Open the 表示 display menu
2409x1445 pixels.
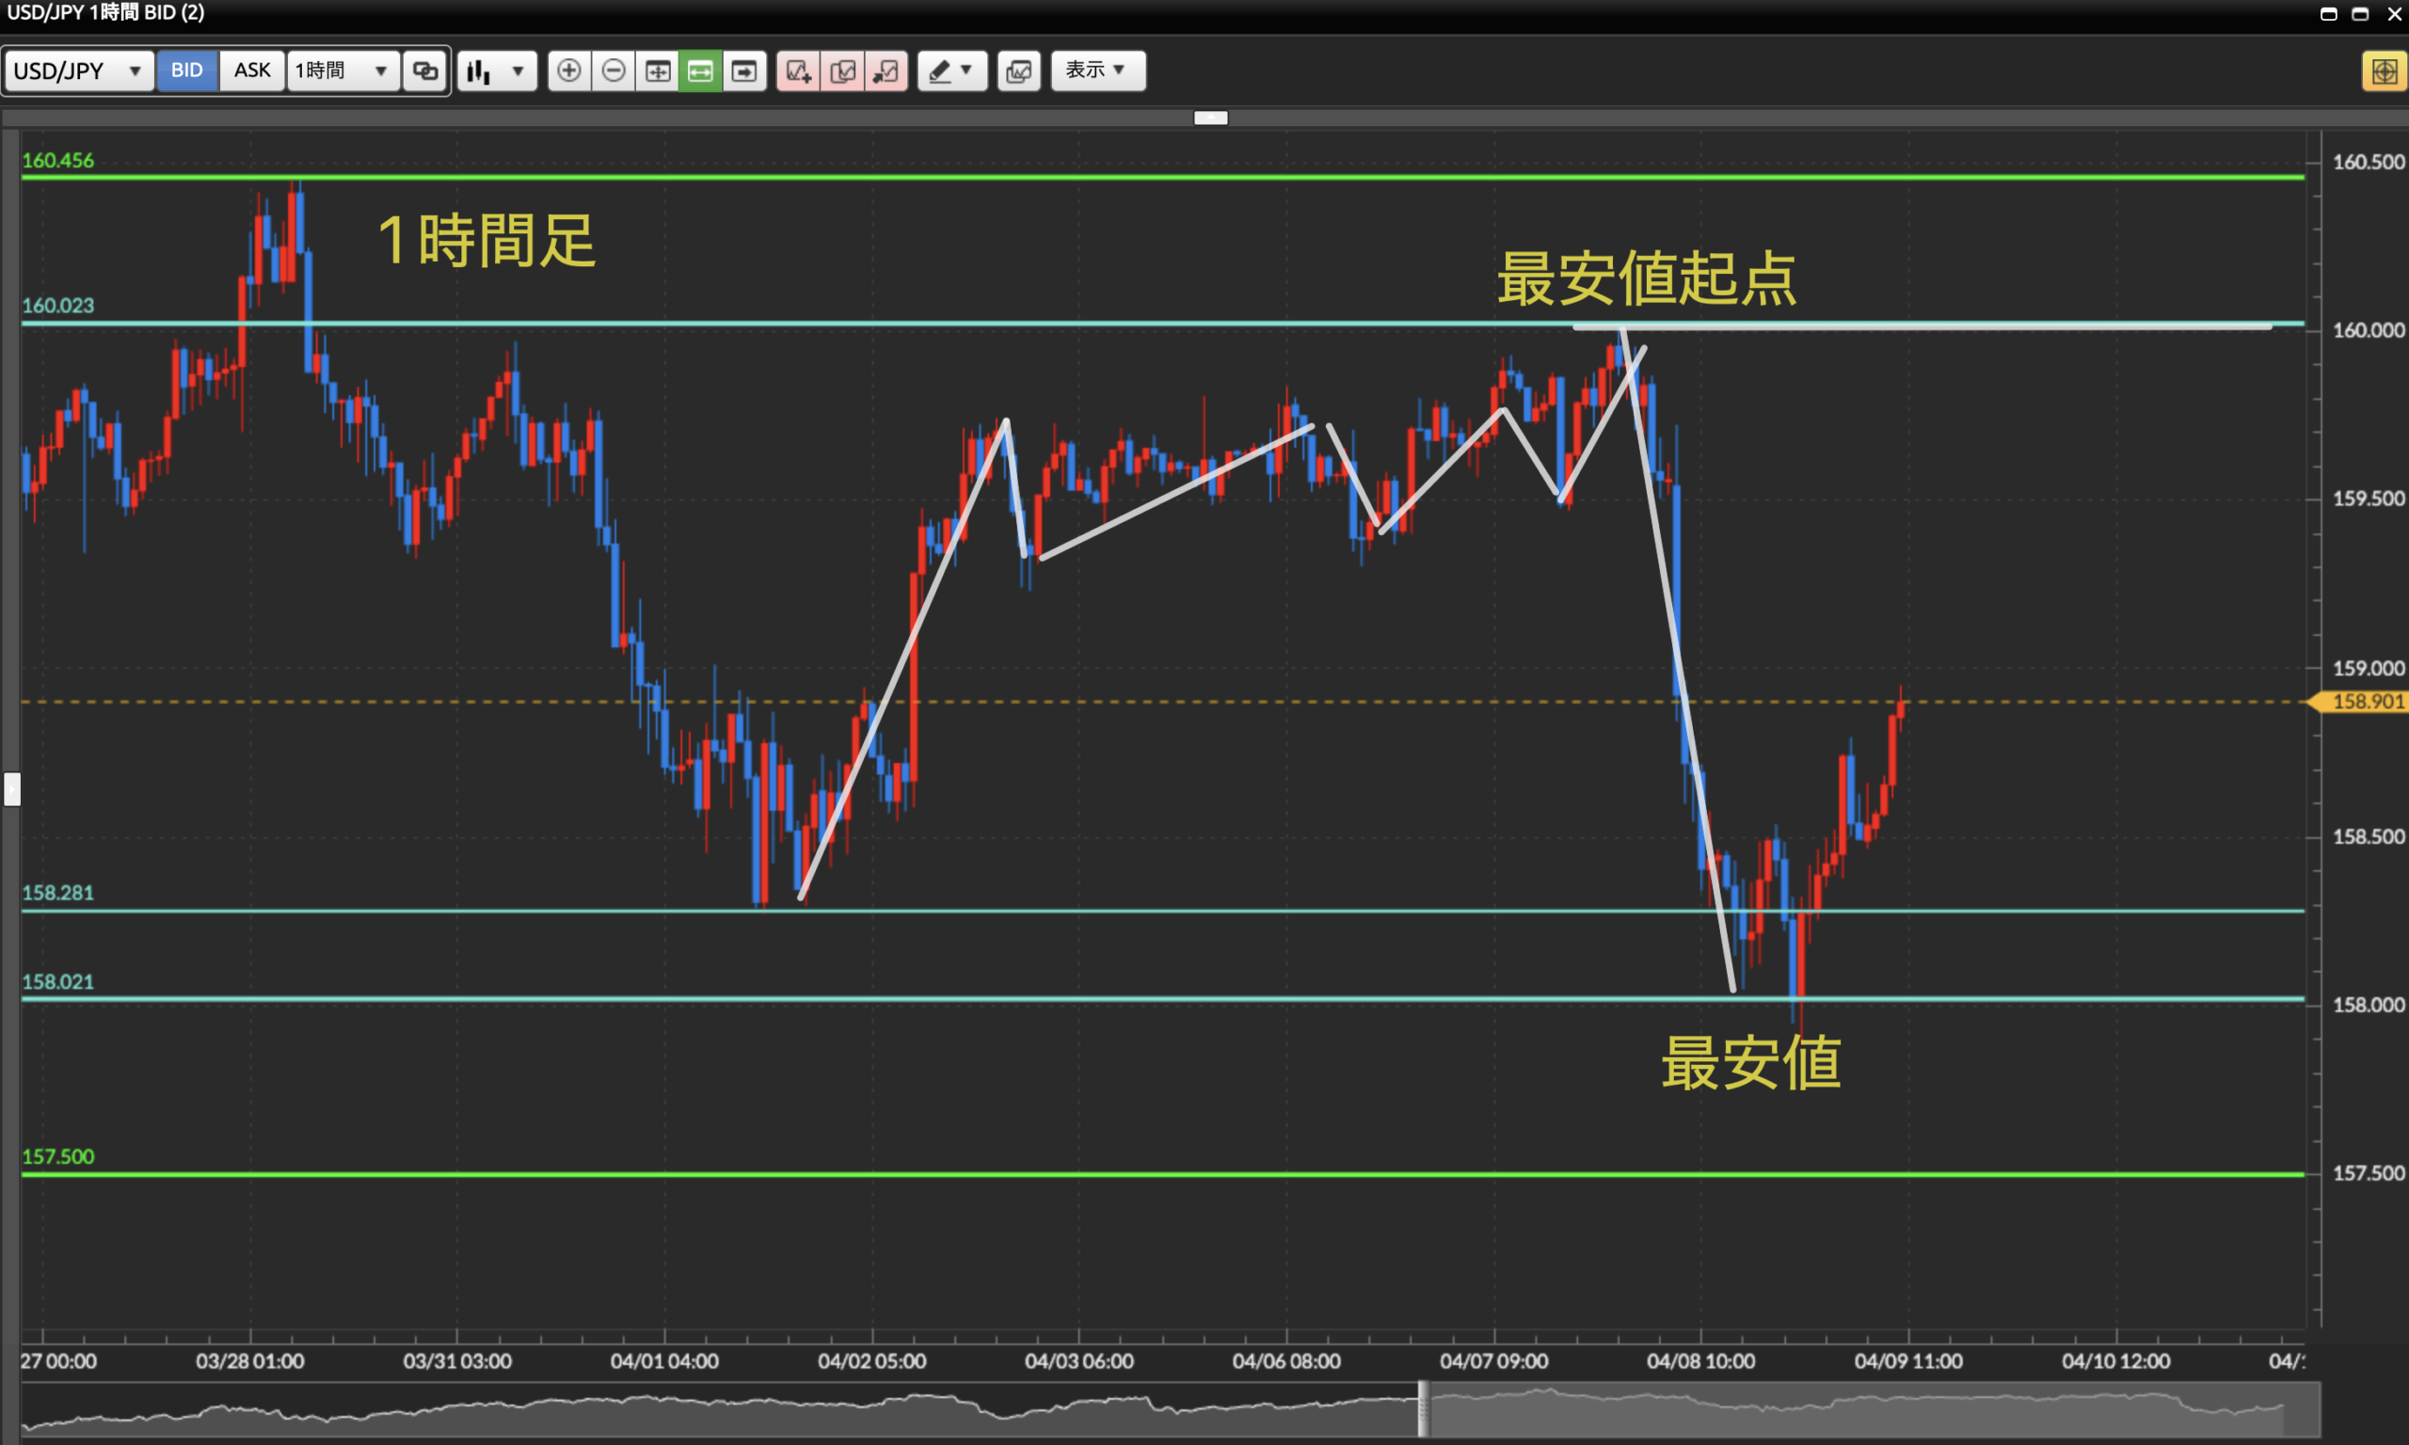[x=1097, y=71]
